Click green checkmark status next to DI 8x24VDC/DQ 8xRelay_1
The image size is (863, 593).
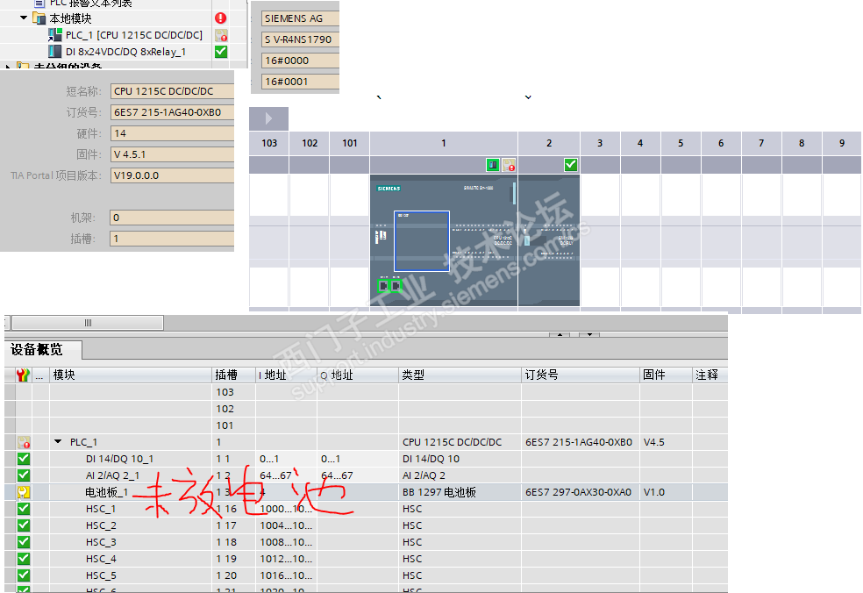[221, 52]
